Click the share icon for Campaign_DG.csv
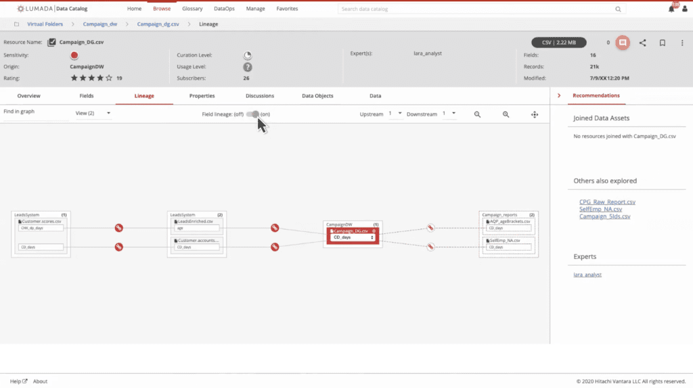The height and width of the screenshot is (388, 693). [x=643, y=43]
